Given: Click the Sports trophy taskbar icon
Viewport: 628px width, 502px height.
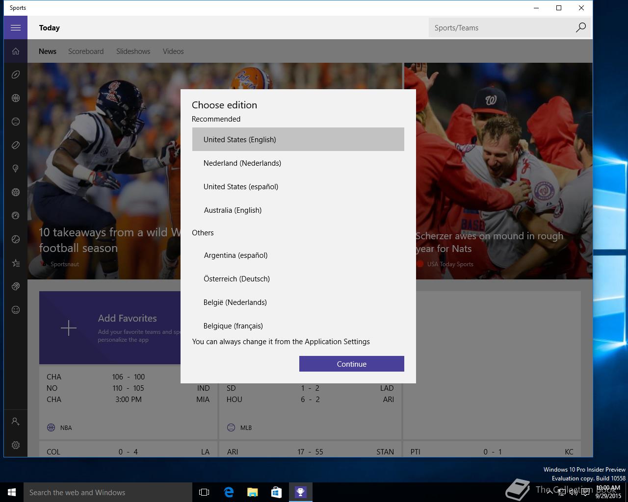Looking at the screenshot, I should point(300,492).
